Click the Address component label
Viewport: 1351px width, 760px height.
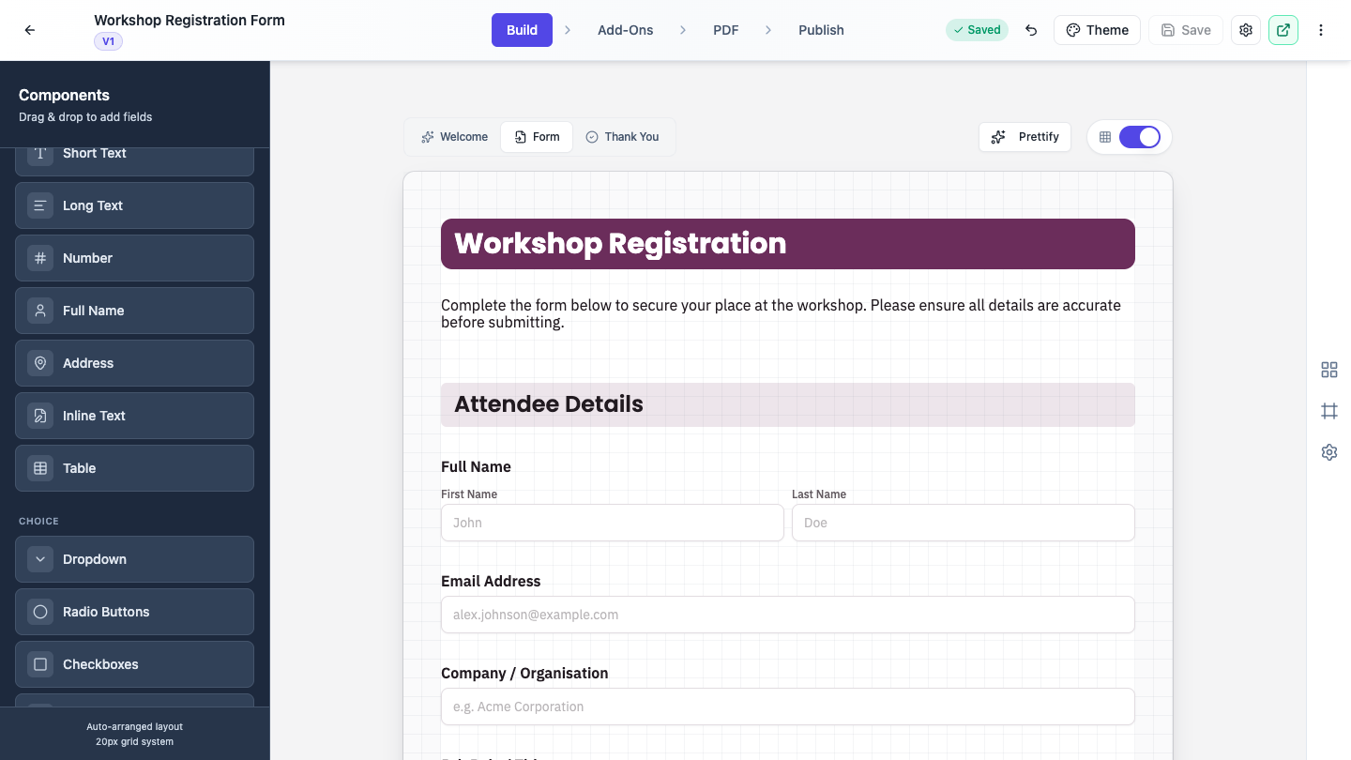pos(88,363)
